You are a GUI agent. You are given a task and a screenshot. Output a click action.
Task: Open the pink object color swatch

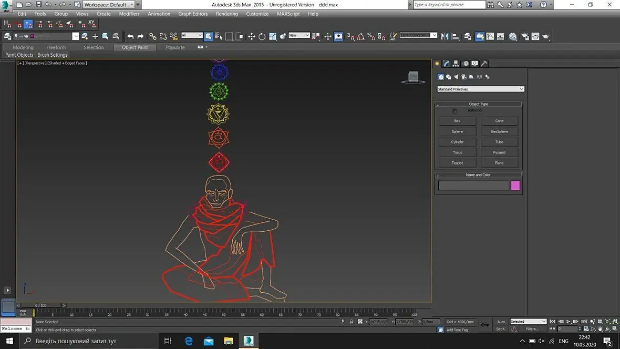[515, 186]
